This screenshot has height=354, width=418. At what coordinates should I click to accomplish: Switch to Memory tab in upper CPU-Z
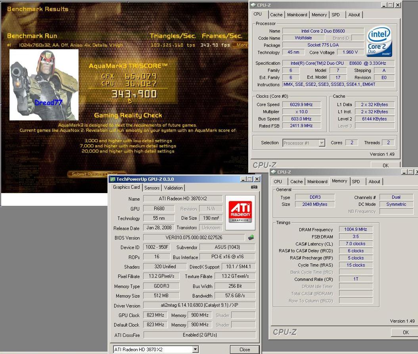(x=319, y=15)
